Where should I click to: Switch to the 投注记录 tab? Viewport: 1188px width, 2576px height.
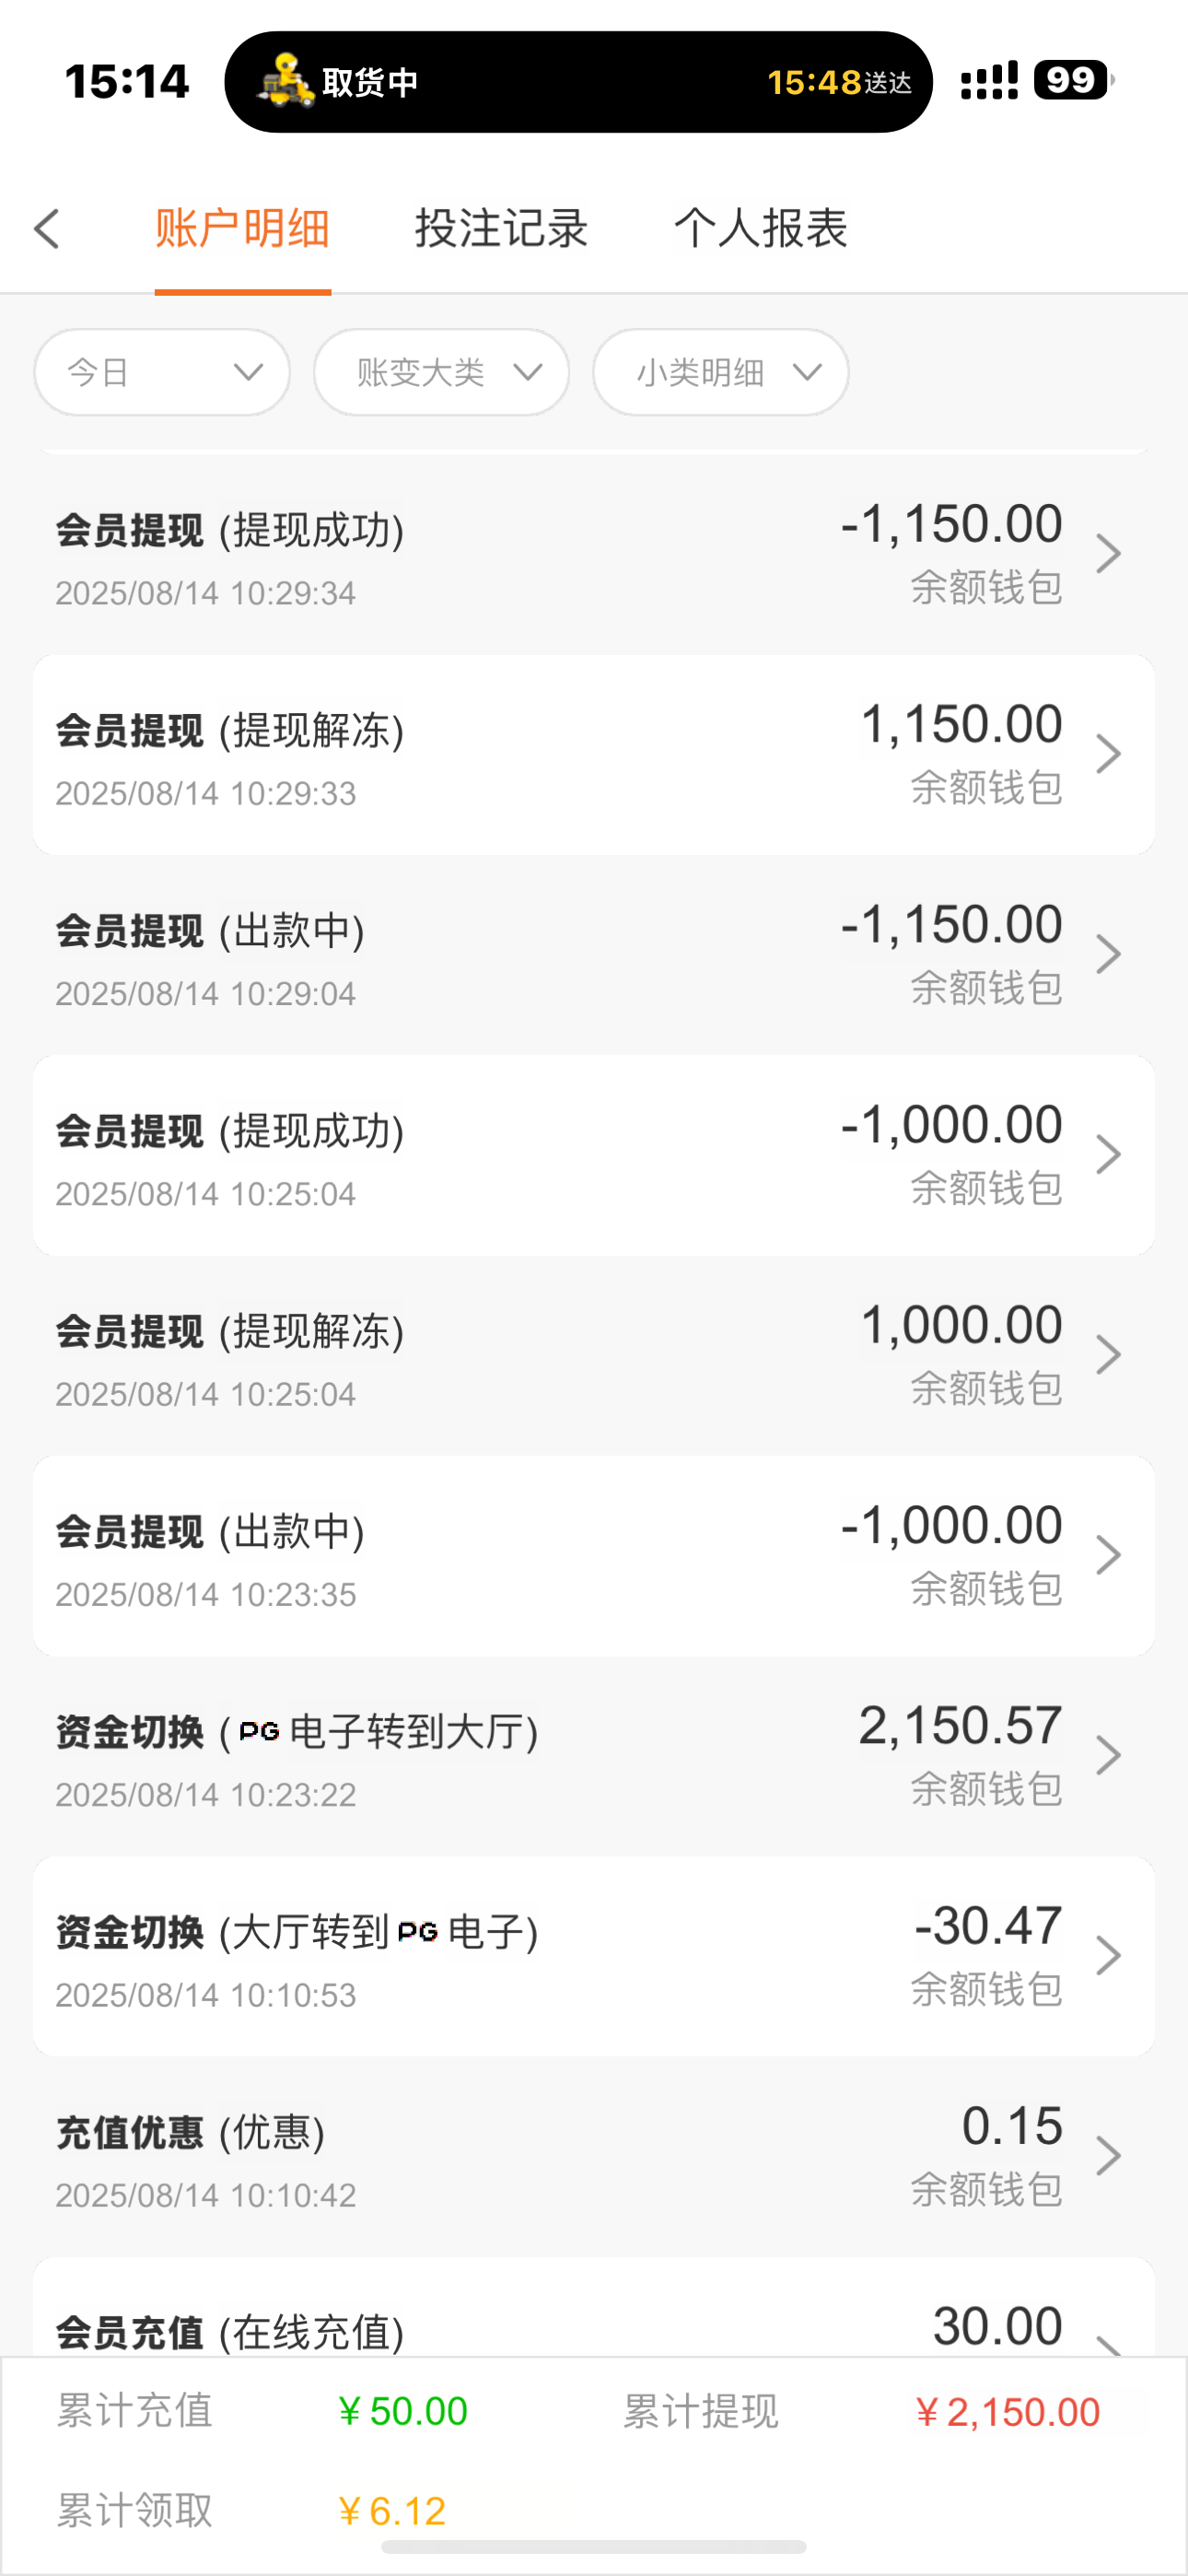click(x=501, y=229)
